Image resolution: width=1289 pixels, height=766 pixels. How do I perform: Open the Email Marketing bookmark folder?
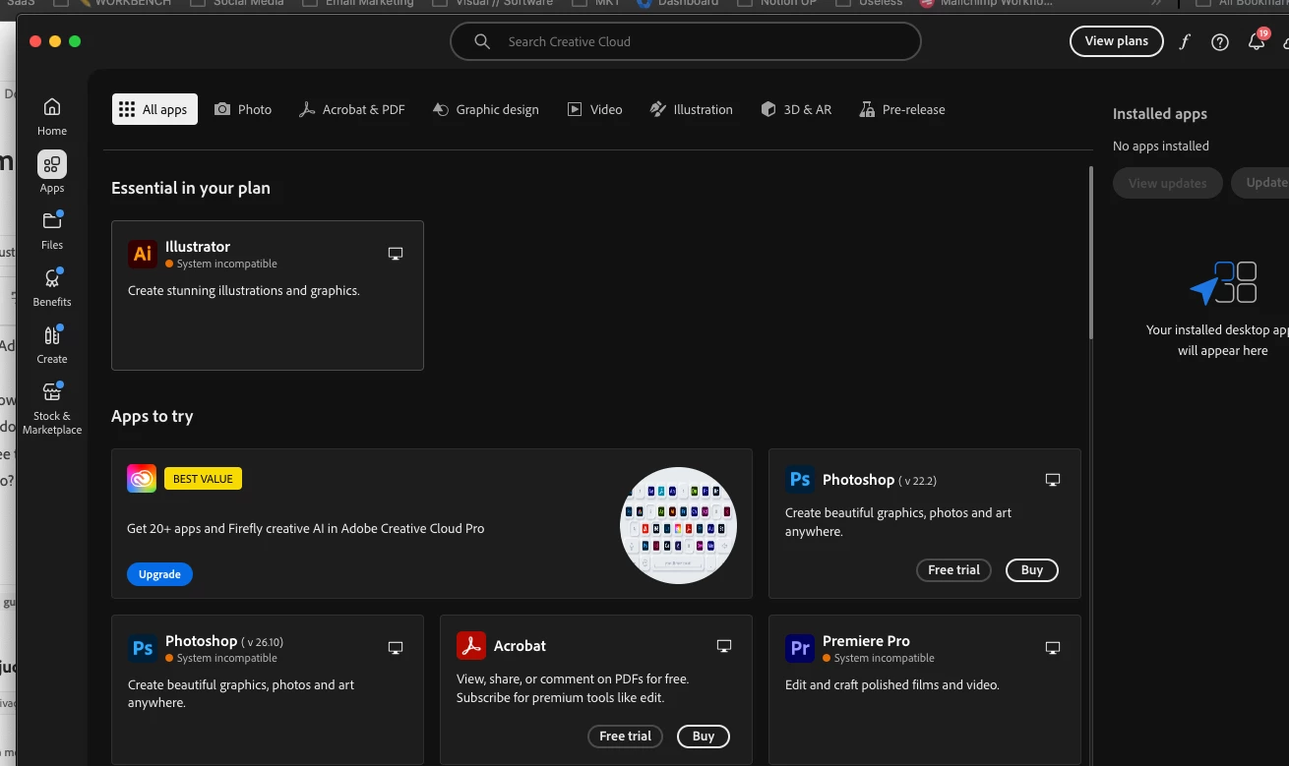click(x=358, y=3)
